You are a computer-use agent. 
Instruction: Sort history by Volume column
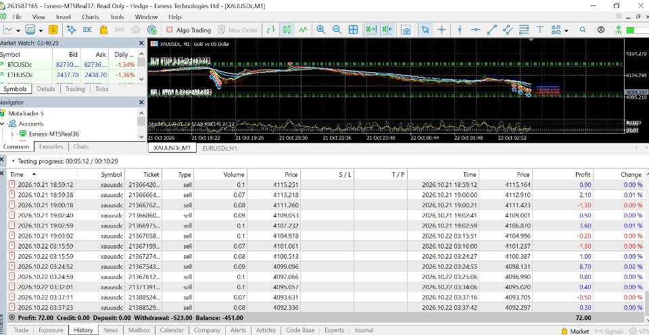tap(220, 174)
